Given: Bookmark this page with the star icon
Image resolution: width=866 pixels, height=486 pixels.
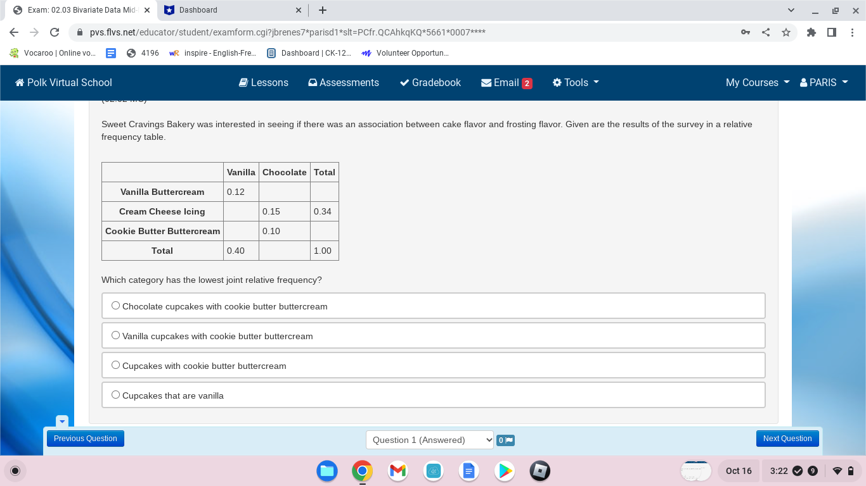Looking at the screenshot, I should tap(786, 32).
